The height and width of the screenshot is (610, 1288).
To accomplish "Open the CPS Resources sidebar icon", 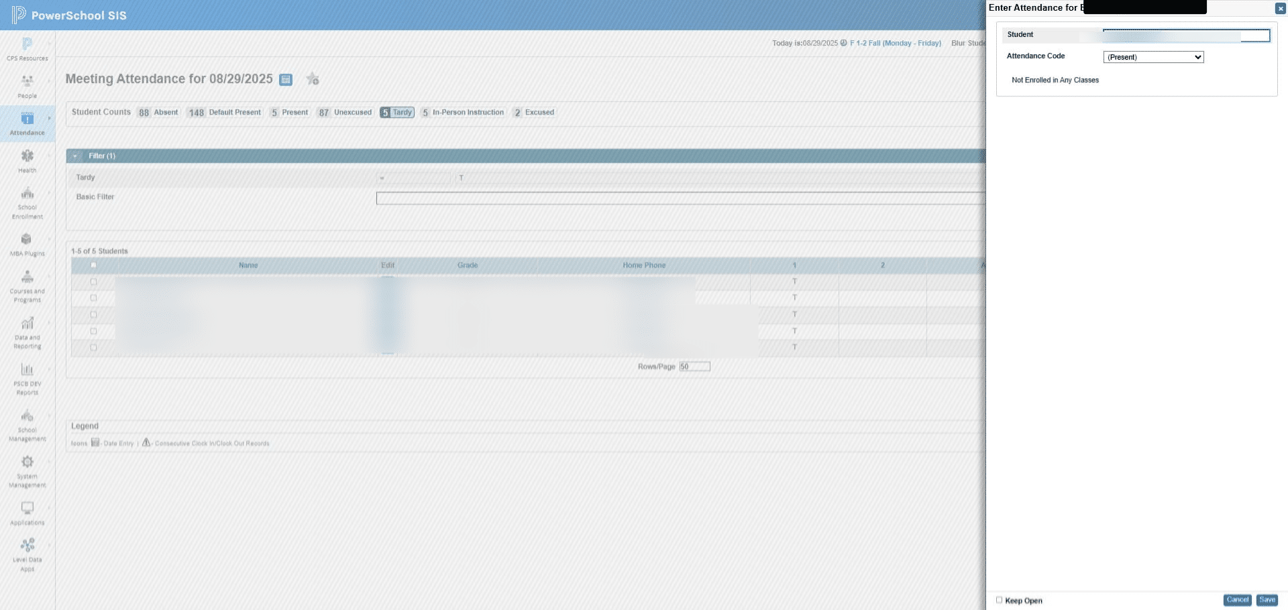I will [27, 44].
